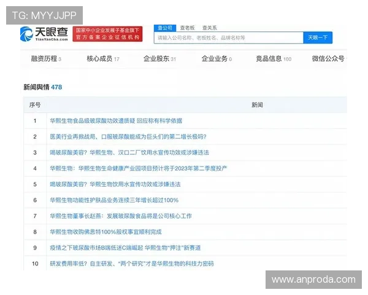Click row number 5 cell
Screen dimensions: 368x295
coord(35,184)
